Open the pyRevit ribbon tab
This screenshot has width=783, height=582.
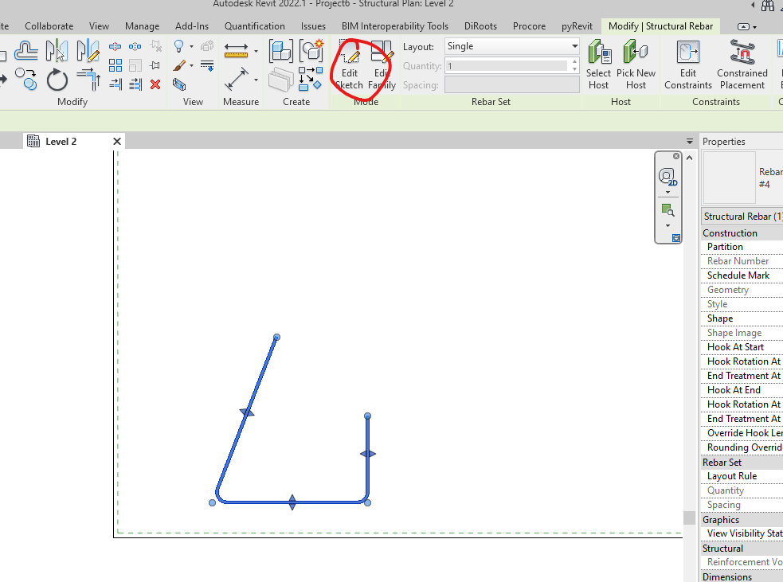577,26
